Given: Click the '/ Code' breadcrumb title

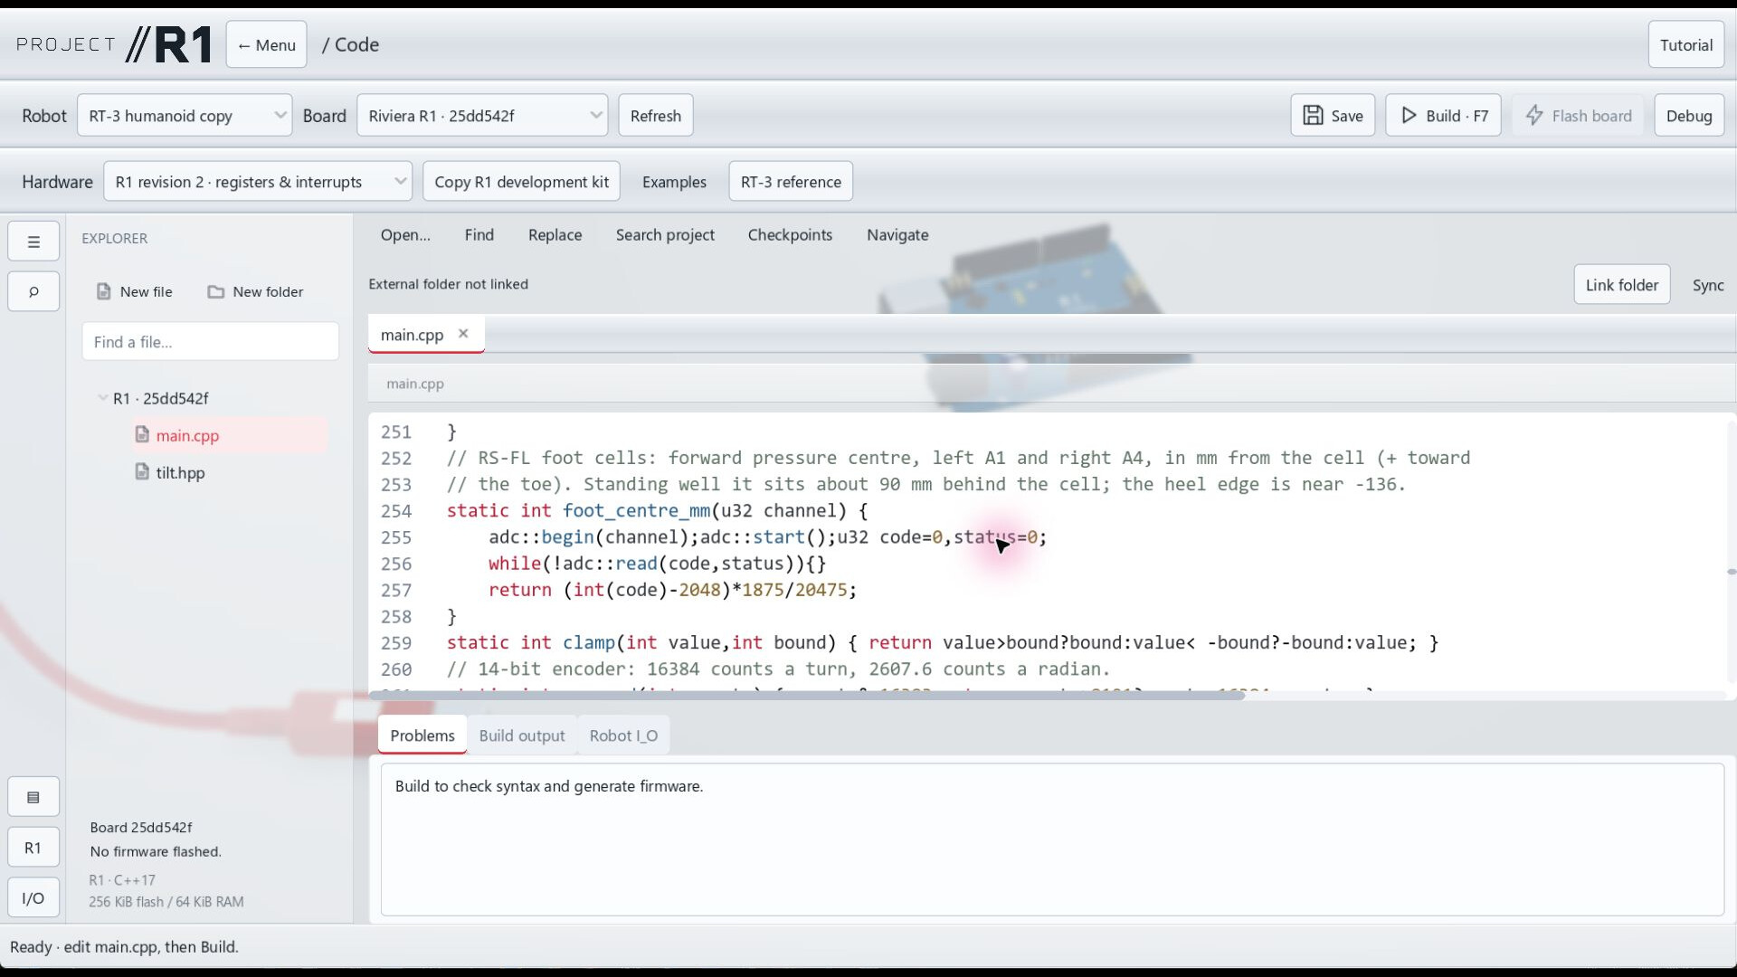Looking at the screenshot, I should [x=350, y=44].
